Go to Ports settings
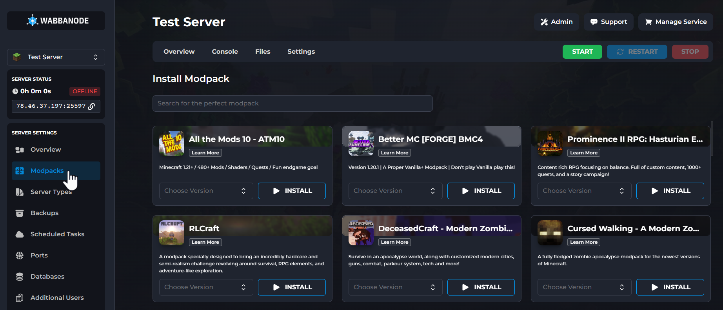 pyautogui.click(x=39, y=255)
